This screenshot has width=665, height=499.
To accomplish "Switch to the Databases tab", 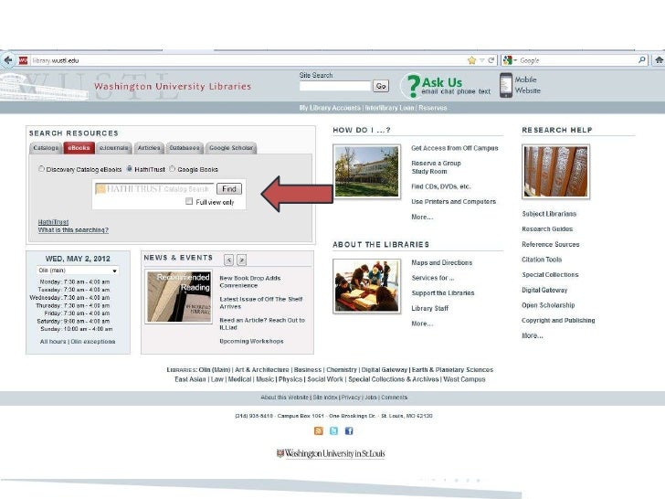I will pyautogui.click(x=185, y=148).
